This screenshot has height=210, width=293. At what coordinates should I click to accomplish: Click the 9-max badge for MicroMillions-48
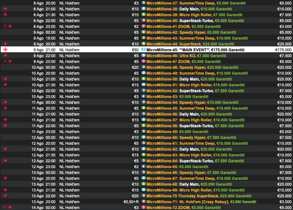(x=144, y=67)
